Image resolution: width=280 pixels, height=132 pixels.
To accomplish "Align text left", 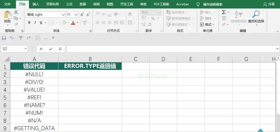I will point(97,23).
